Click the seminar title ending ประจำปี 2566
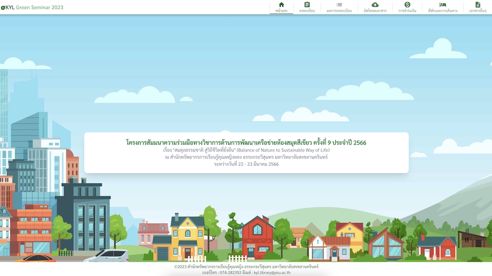The height and width of the screenshot is (276, 492). coord(246,142)
